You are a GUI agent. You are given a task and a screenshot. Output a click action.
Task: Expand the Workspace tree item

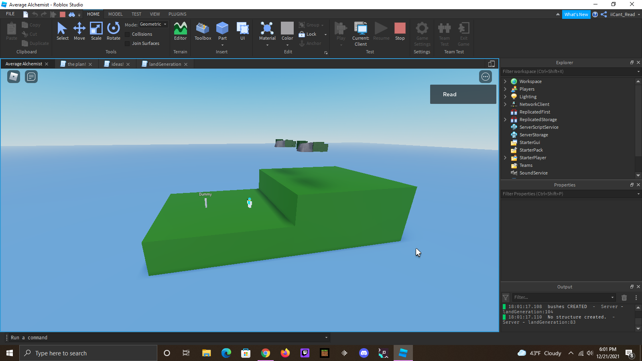tap(505, 81)
